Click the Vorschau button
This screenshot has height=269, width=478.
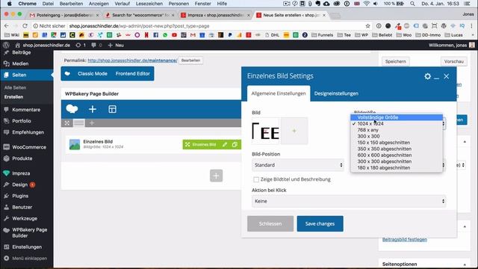coord(453,61)
